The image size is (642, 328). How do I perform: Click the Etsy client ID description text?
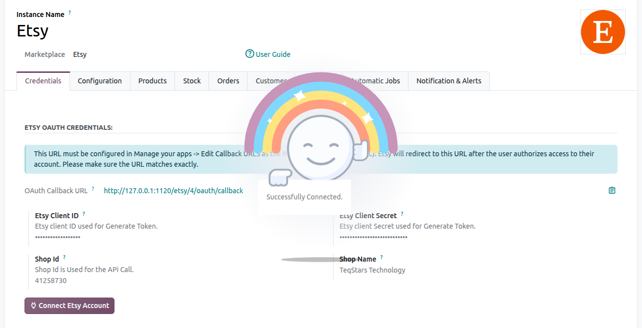96,226
